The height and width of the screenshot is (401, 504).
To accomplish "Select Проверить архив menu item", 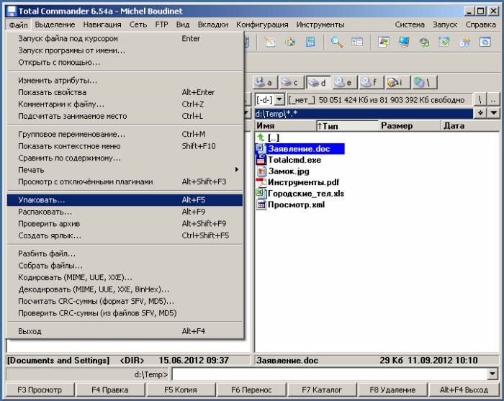I will pyautogui.click(x=125, y=224).
